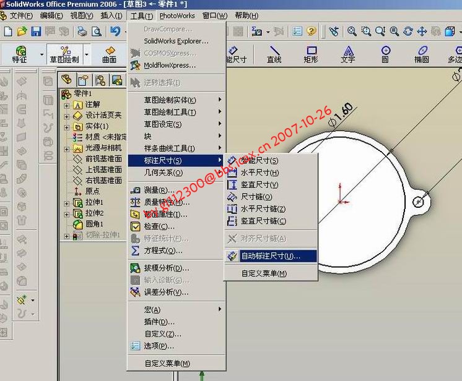Open 几何关系(O) menu entry

[177, 173]
